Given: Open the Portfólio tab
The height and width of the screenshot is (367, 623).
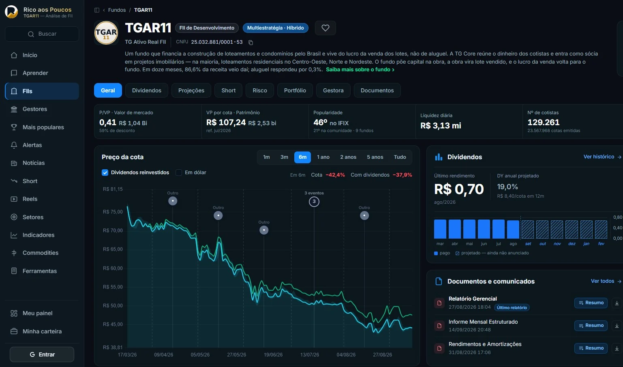Looking at the screenshot, I should (x=295, y=90).
